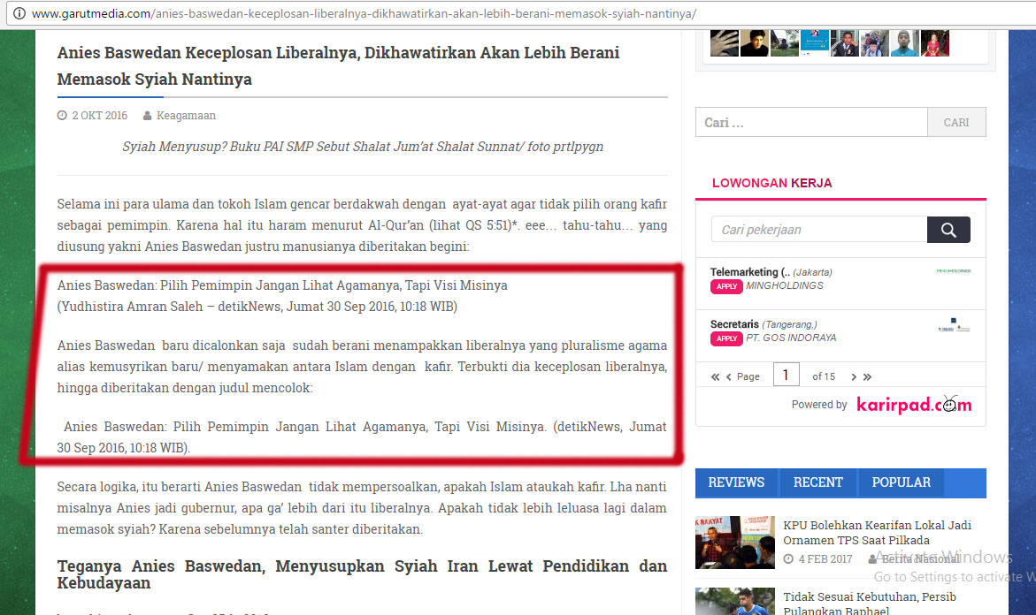The width and height of the screenshot is (1036, 615).
Task: Click the Cari search input field
Action: coord(811,122)
